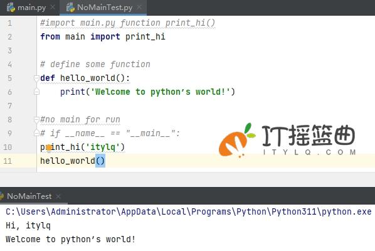Viewport: 375px width, 251px height.
Task: Click the 'Hi, itylq' console output line
Action: pos(28,226)
